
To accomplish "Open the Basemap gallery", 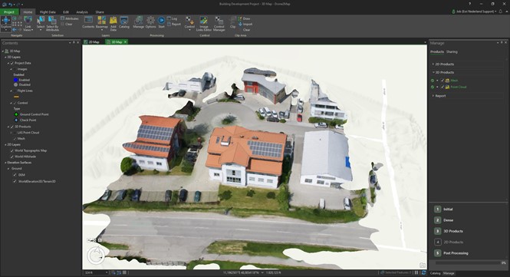I will click(x=101, y=24).
